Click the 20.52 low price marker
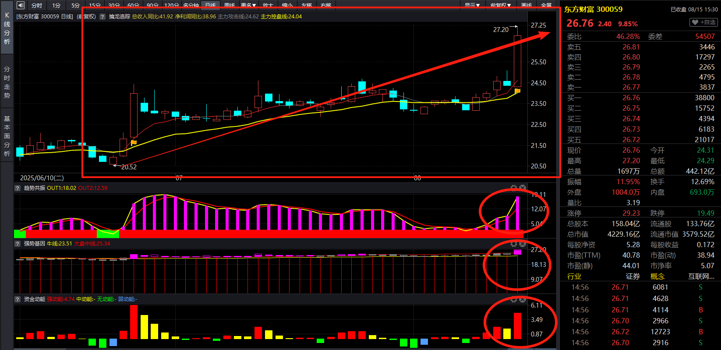The width and height of the screenshot is (721, 350). 129,167
